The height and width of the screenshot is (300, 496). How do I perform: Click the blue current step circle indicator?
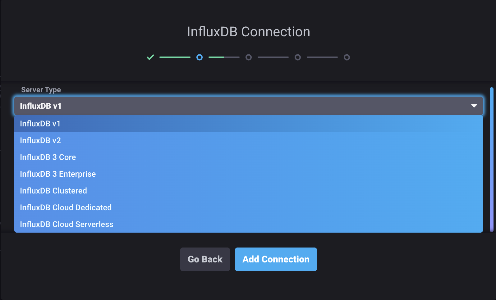point(200,57)
